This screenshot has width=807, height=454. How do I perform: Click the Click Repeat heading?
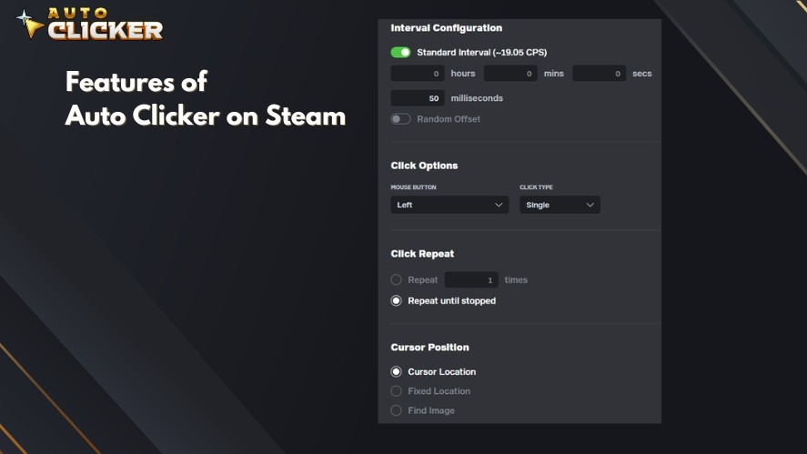point(422,254)
